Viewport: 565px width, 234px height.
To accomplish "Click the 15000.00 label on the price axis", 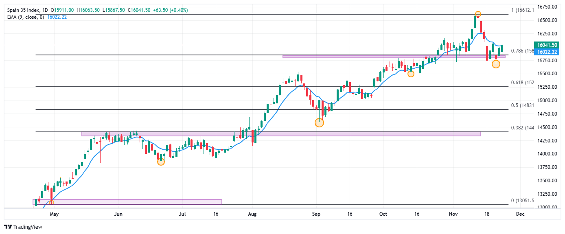I will tap(547, 101).
